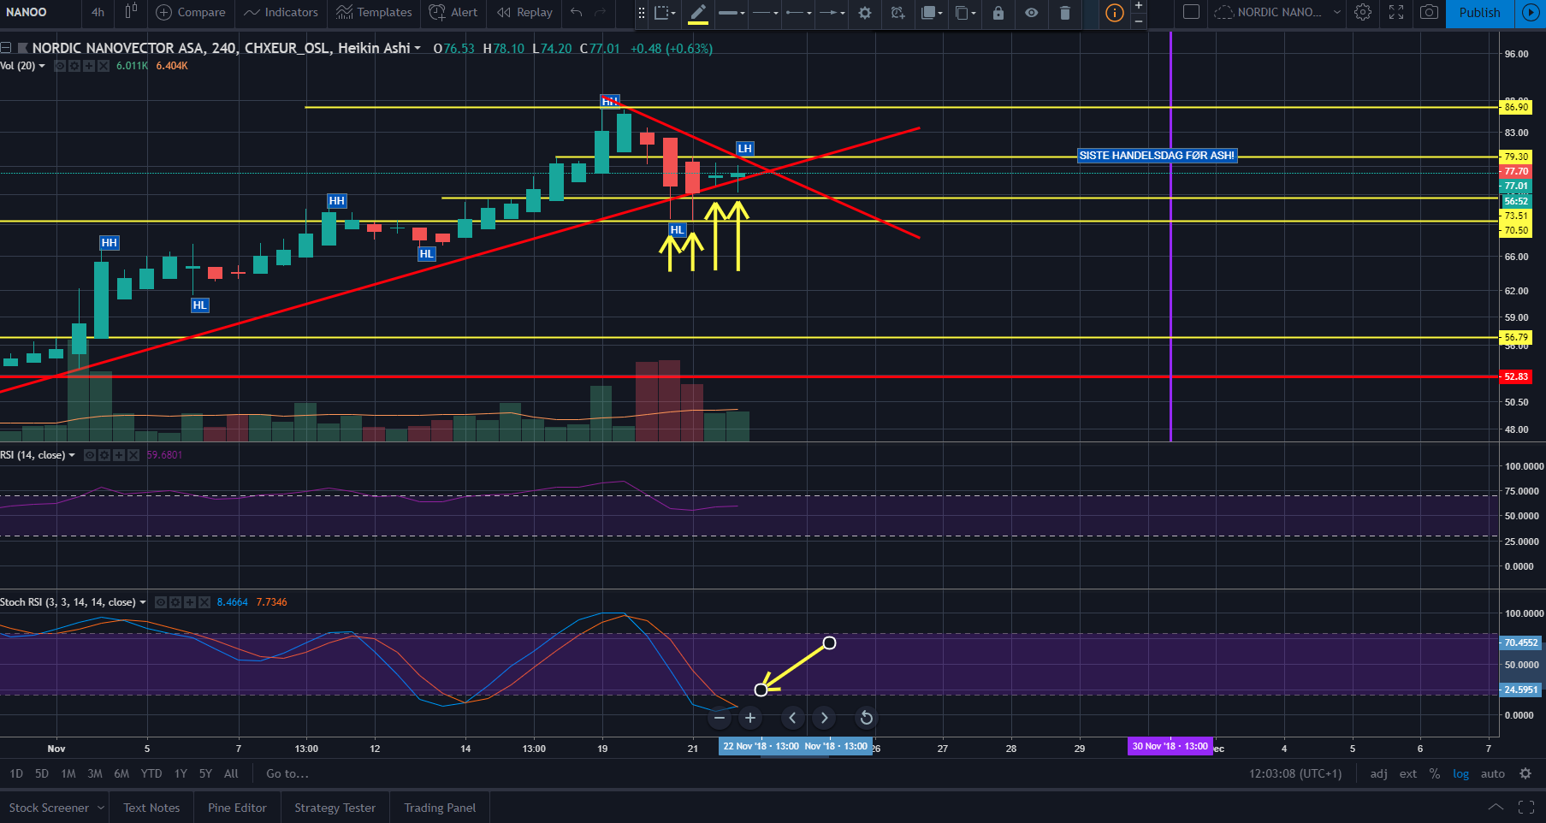Hide Stoch RSI with eye icon
Screen dimensions: 1546x823
coord(161,602)
